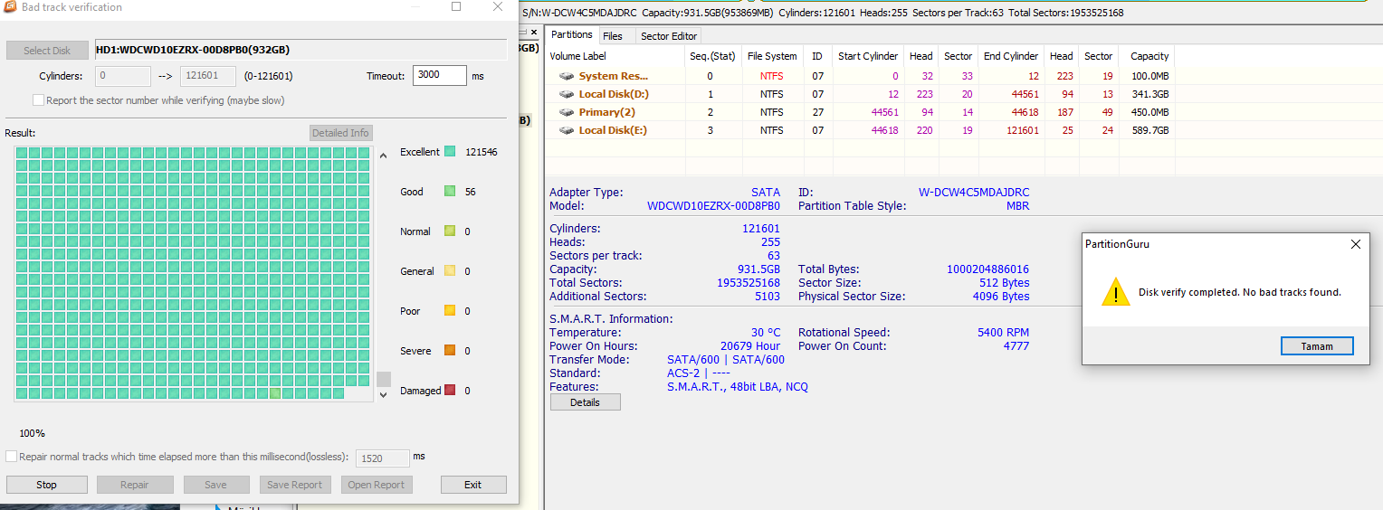Click the General yellow color swatch
Screen dimensions: 1383x510
pos(450,271)
